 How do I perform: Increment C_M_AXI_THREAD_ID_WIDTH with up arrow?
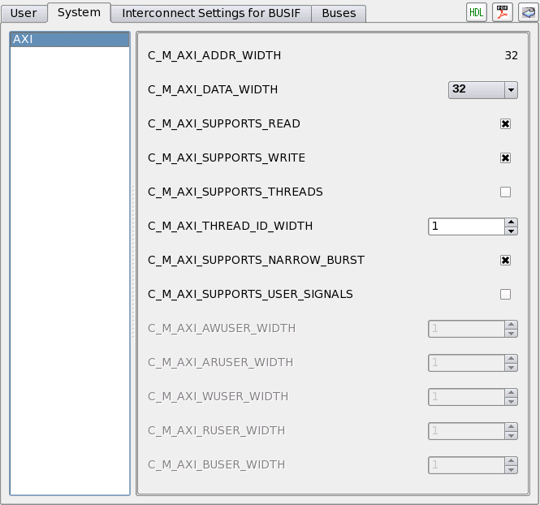511,222
